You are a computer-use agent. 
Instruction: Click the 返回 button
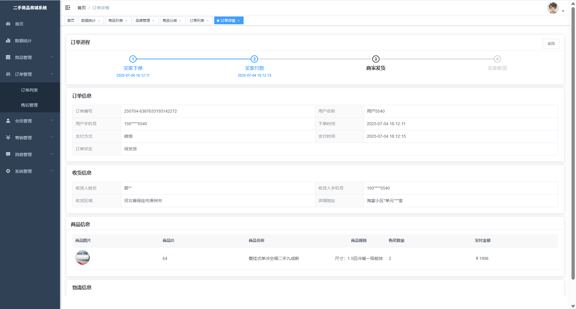pos(551,44)
